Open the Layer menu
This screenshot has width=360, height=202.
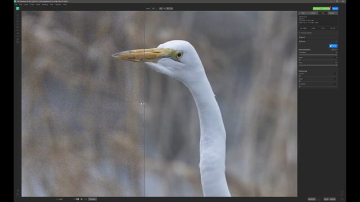tap(26, 4)
